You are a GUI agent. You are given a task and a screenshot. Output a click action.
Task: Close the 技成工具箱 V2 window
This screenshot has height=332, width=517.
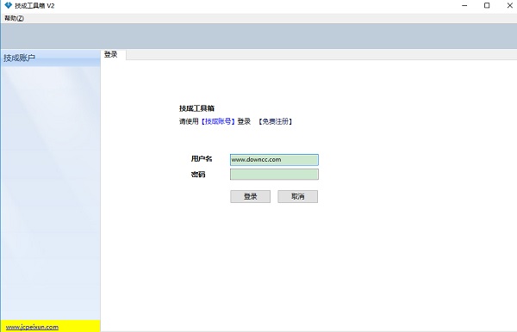tap(509, 6)
